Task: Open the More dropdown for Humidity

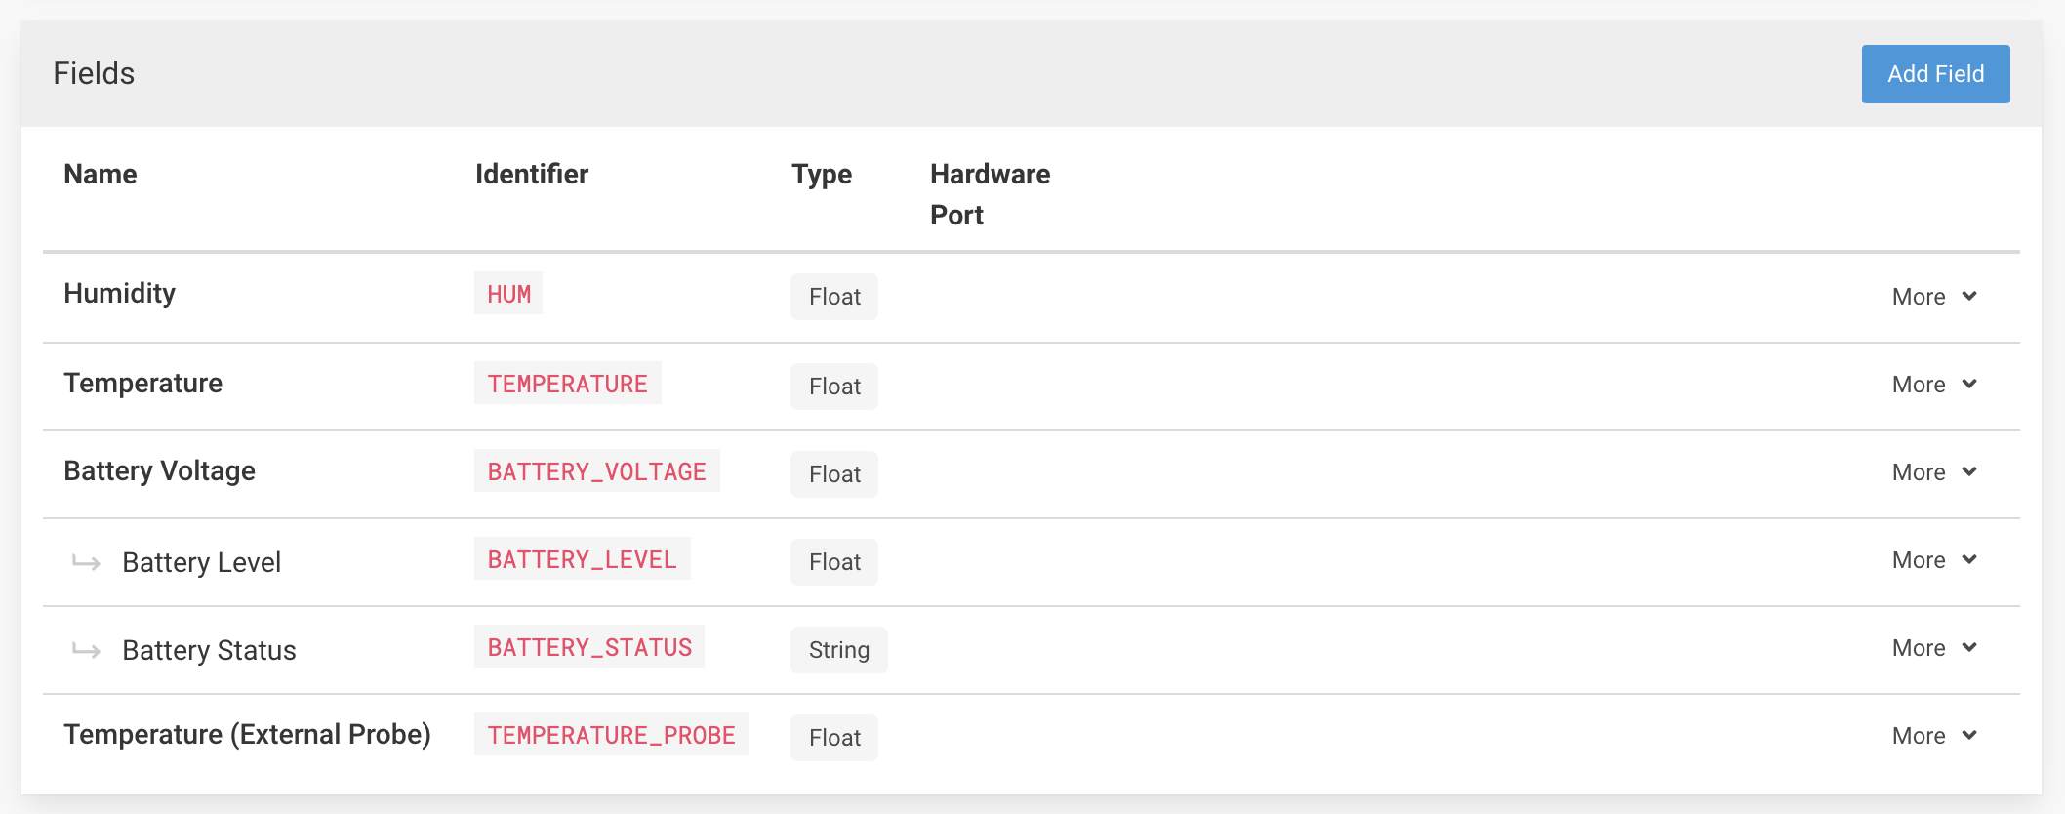Action: (x=1934, y=297)
